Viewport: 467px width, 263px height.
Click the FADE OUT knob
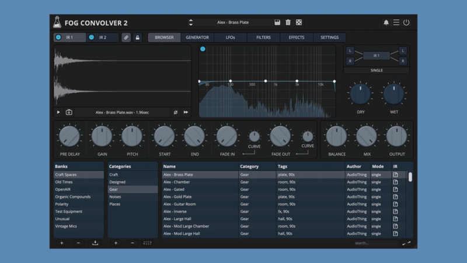[x=280, y=136]
